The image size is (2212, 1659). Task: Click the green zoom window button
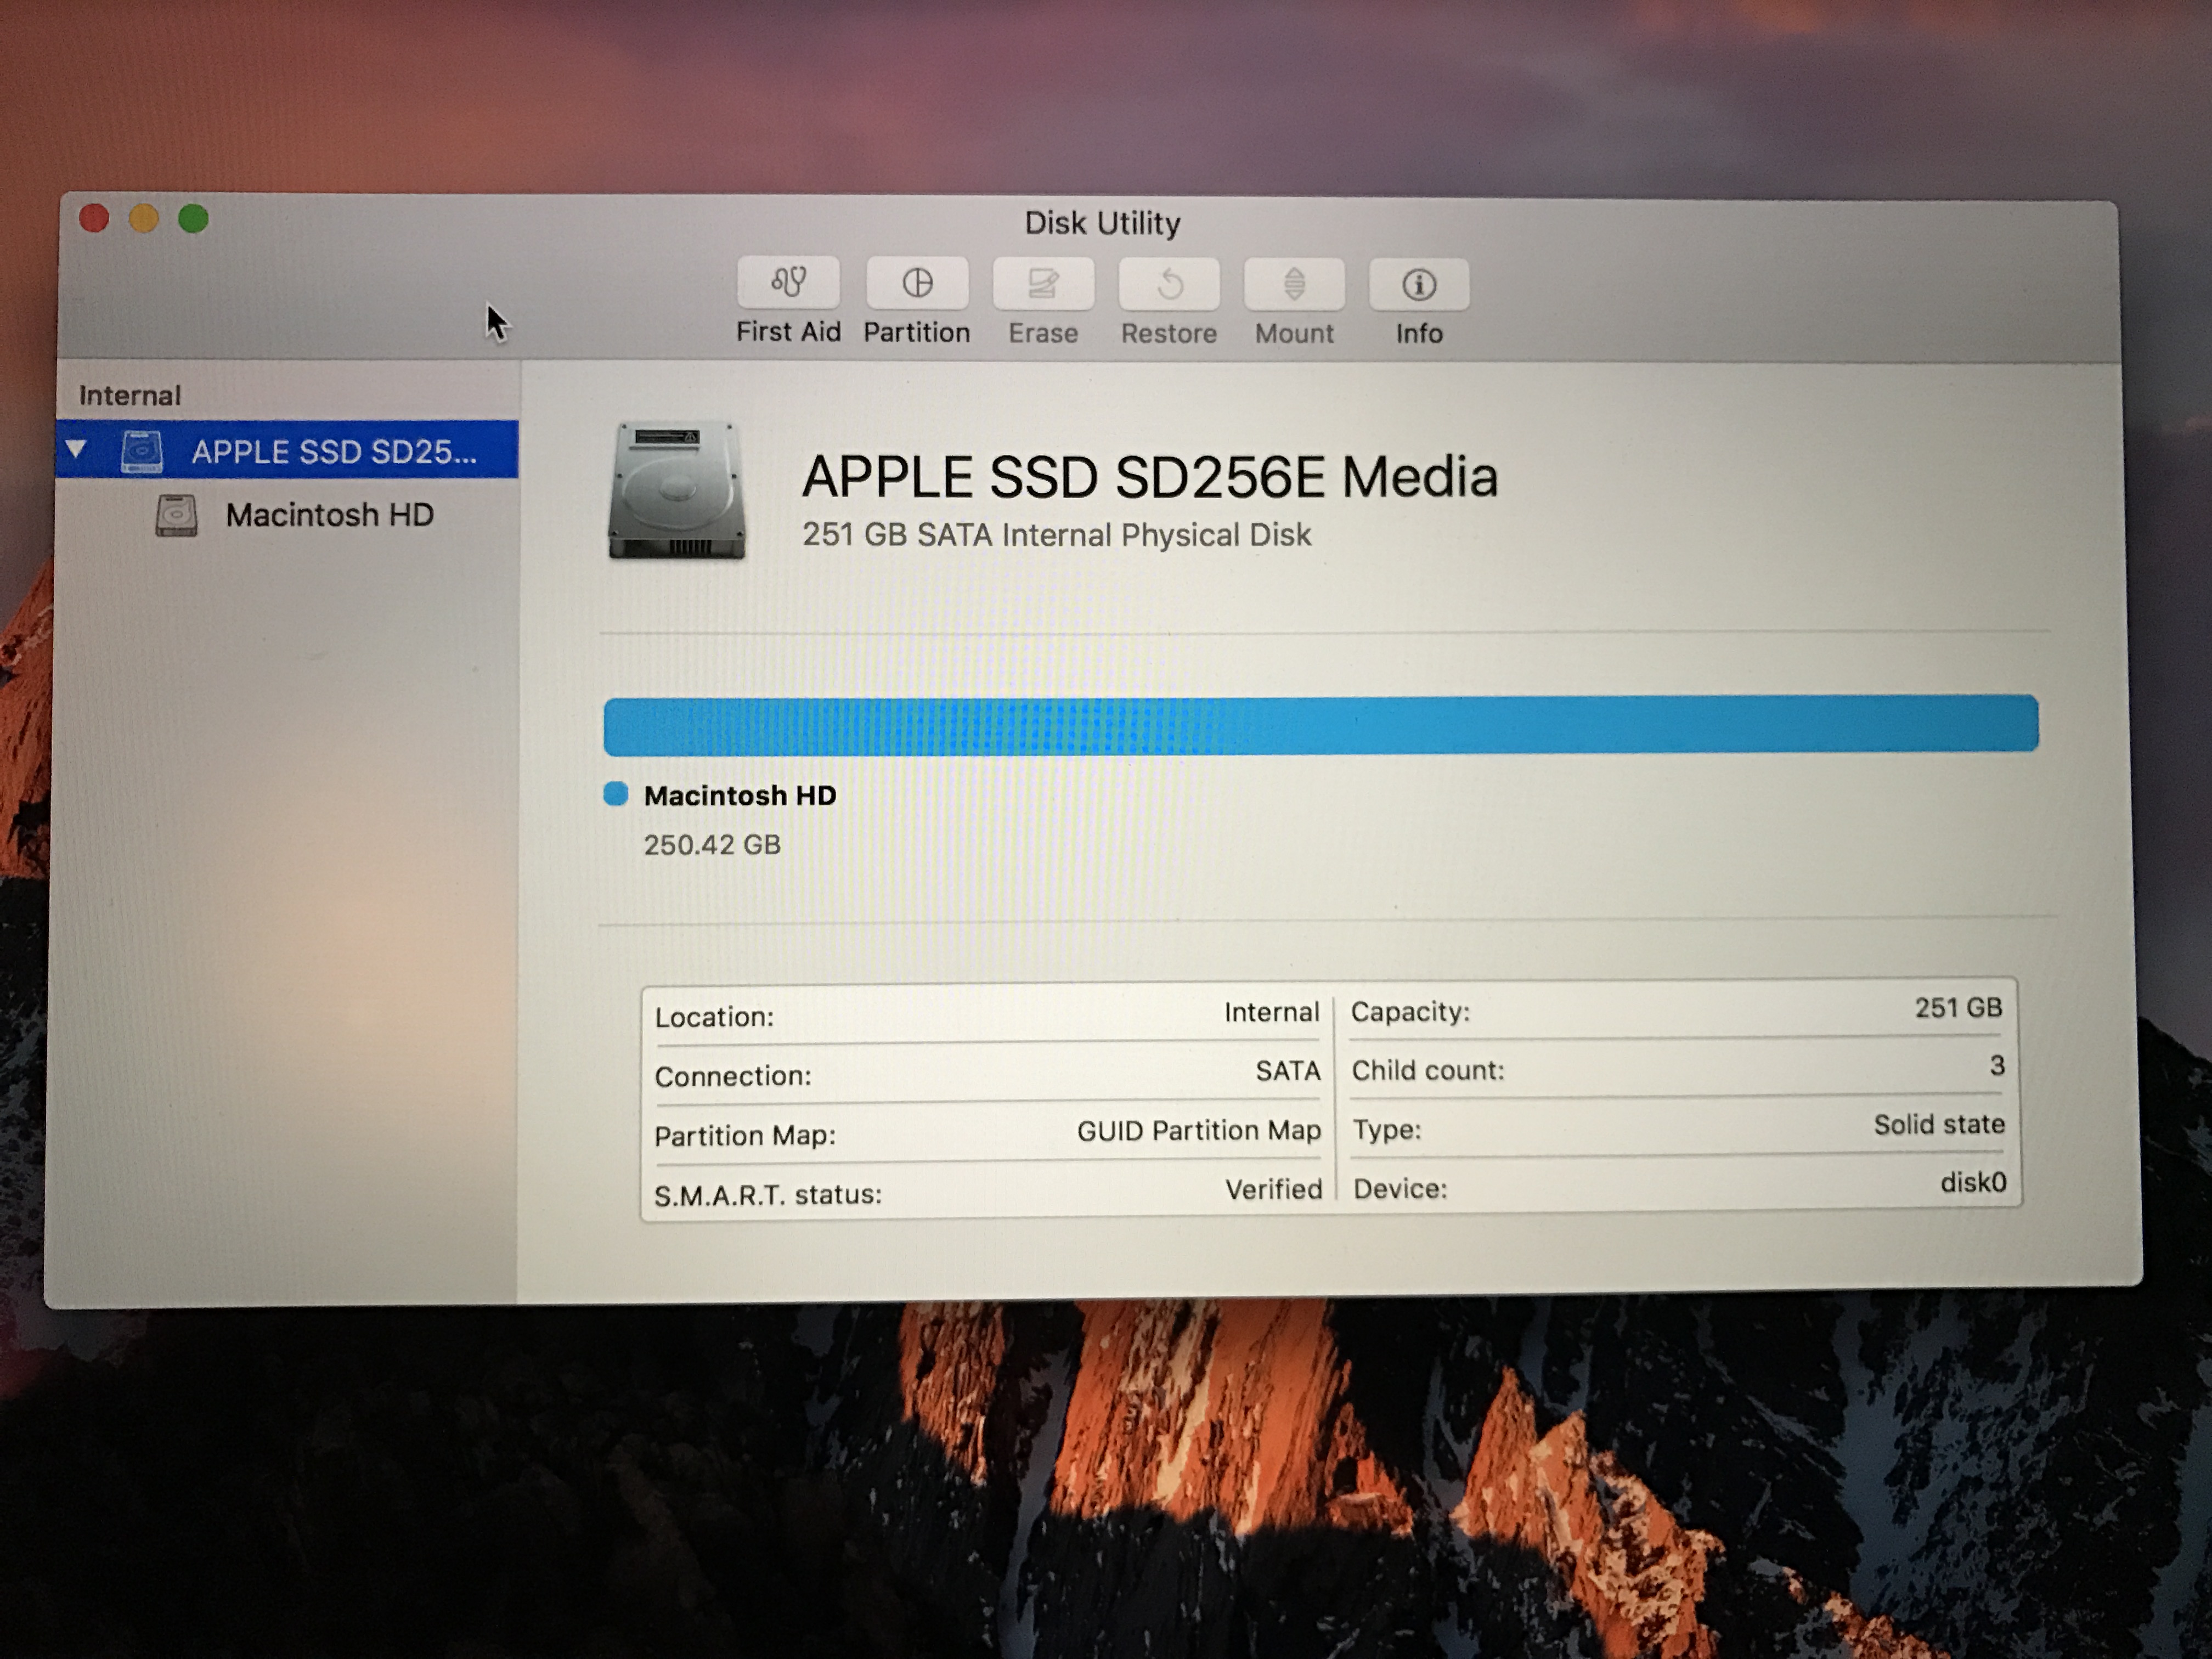click(193, 218)
